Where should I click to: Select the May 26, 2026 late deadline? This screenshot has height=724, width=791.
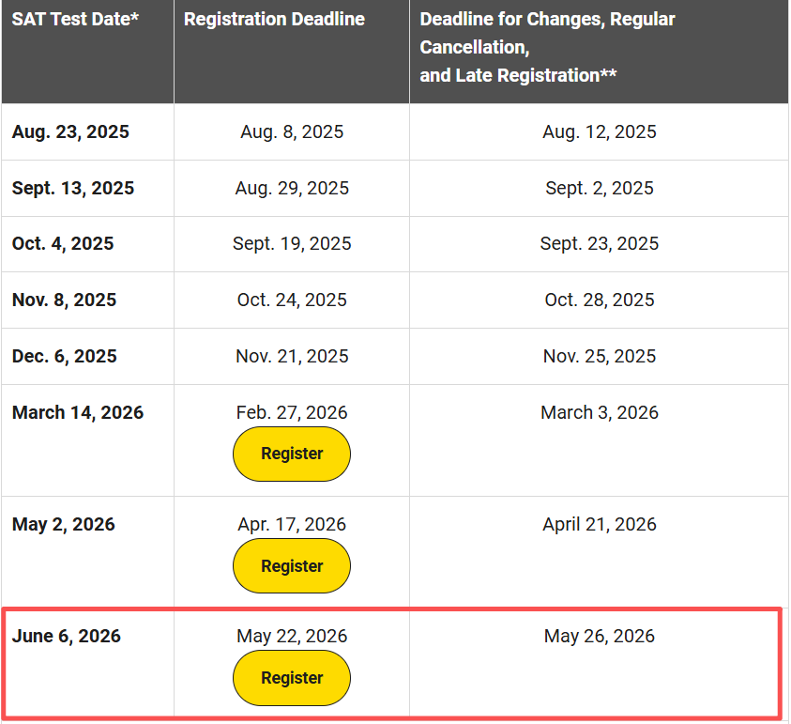[x=600, y=636]
